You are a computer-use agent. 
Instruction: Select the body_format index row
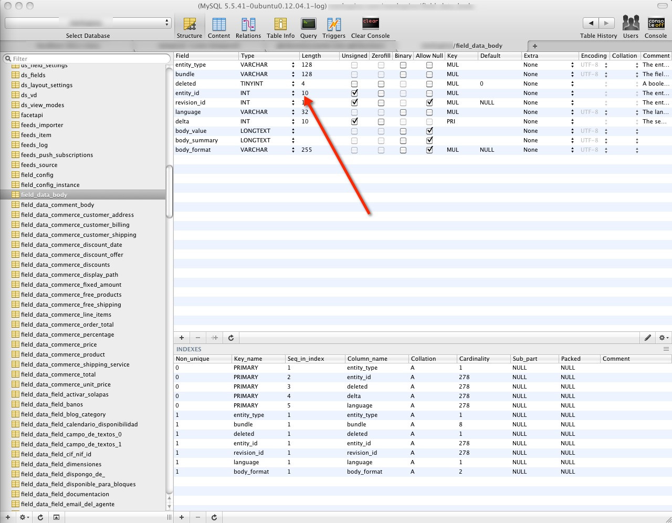(423, 472)
